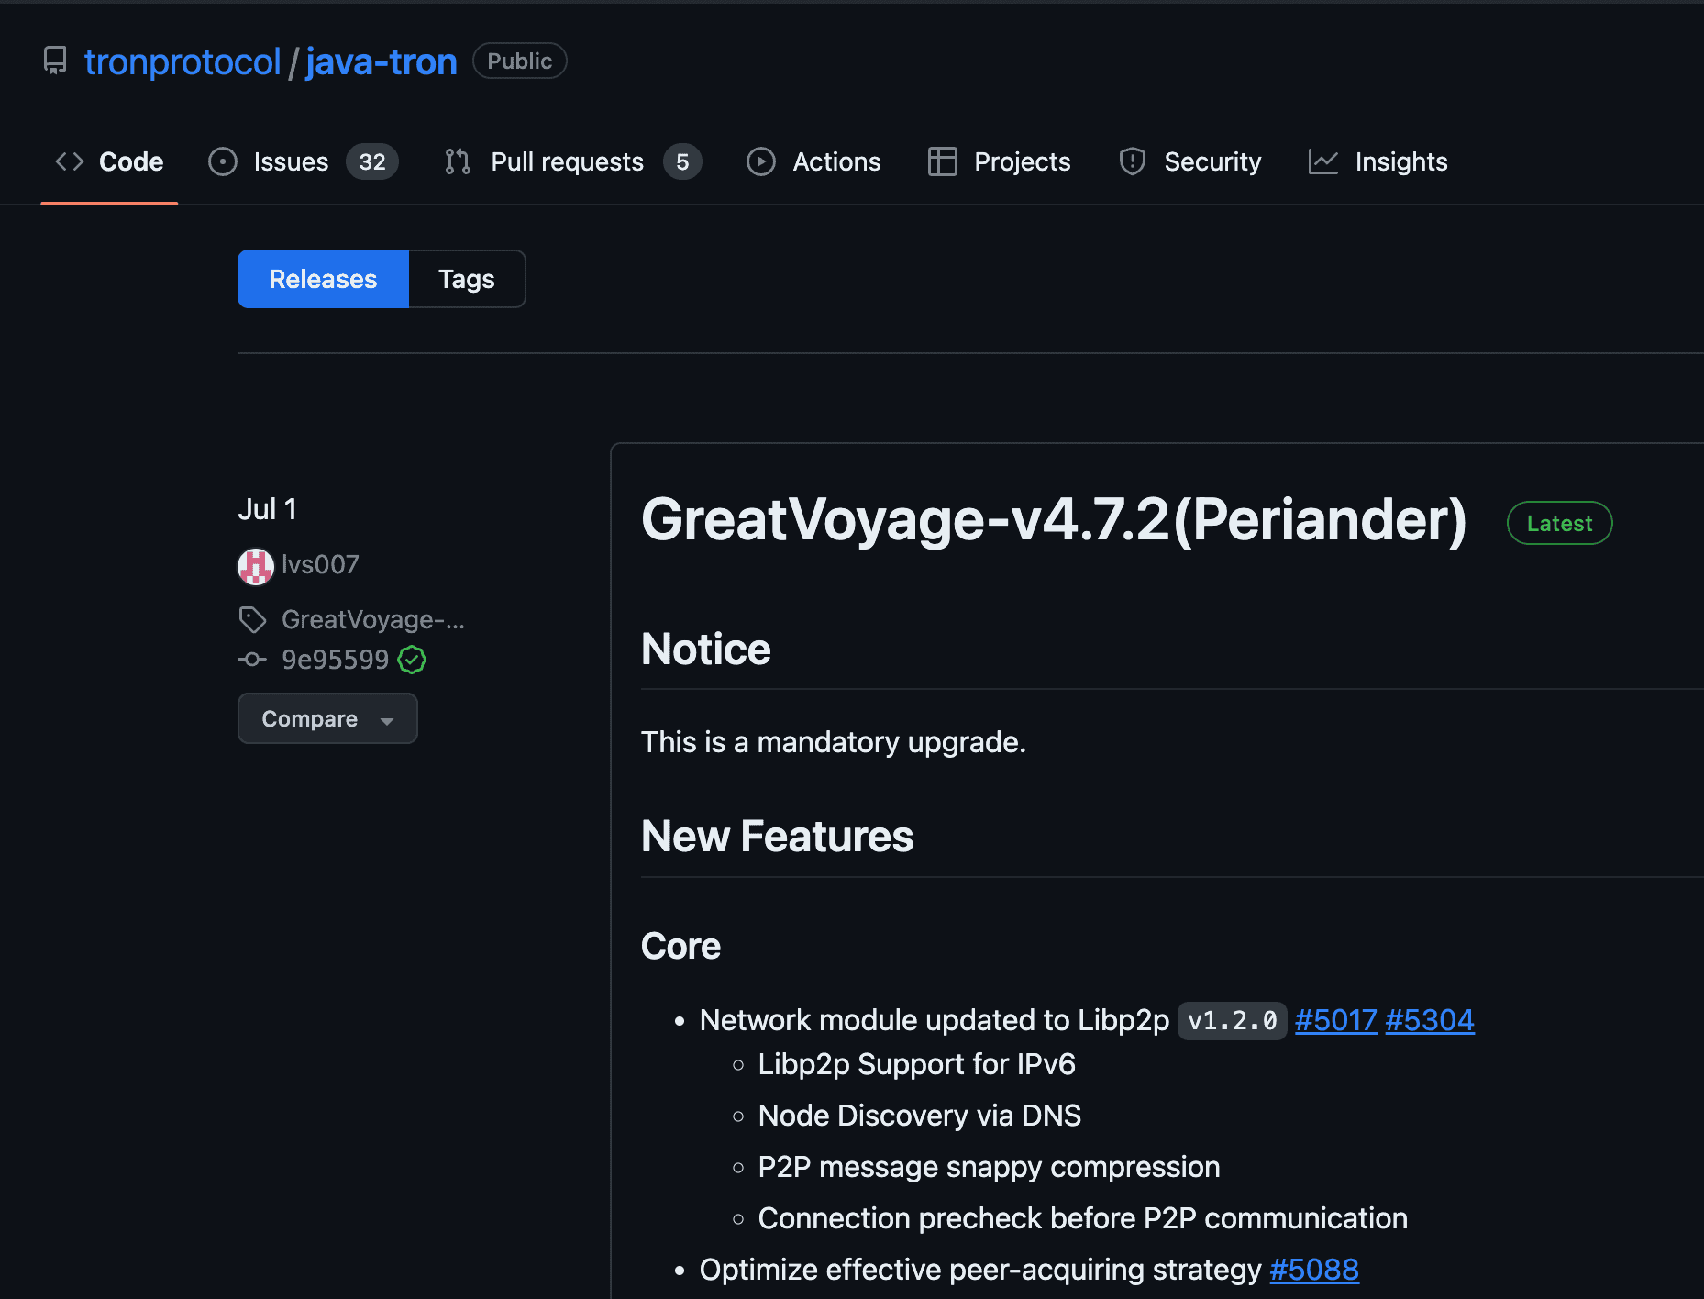Screen dimensions: 1704x1299
Task: Keep Releases view selected
Action: (323, 278)
